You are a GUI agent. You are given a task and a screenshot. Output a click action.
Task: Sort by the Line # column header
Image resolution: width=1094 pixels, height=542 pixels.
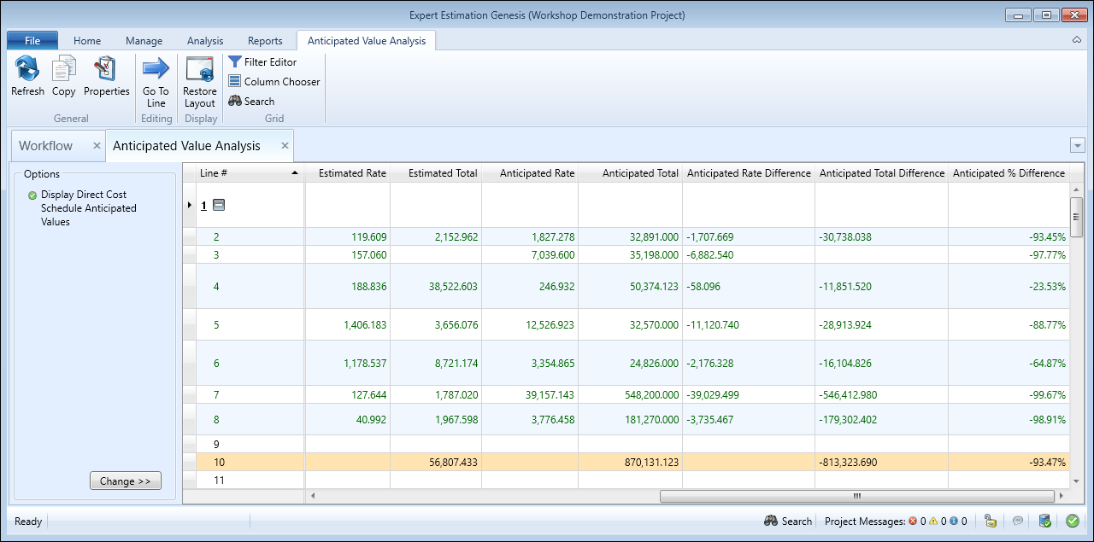pos(250,173)
